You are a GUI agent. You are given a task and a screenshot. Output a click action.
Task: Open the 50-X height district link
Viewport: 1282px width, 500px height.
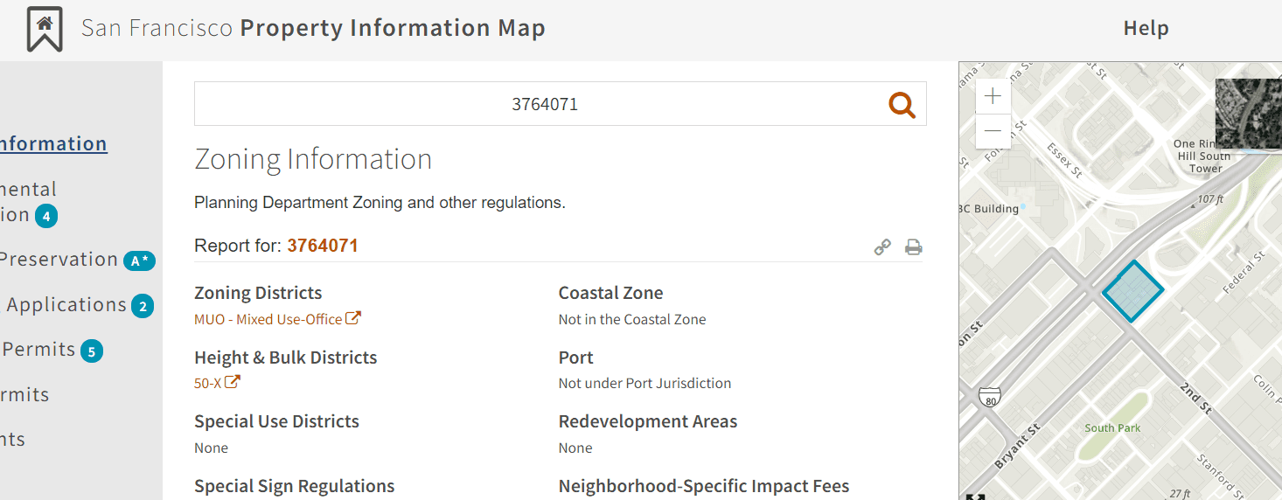pyautogui.click(x=207, y=383)
